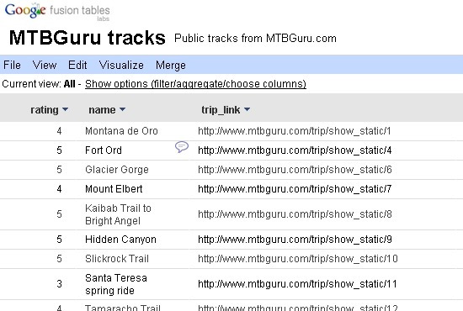Viewport: 463px width, 311px height.
Task: Select the Glacier Gorge name cell
Action: pos(117,170)
